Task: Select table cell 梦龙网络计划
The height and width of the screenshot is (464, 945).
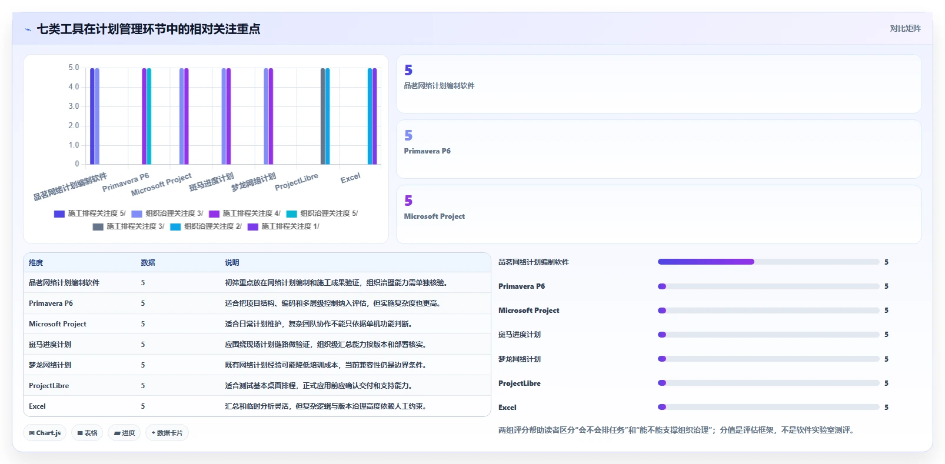Action: pos(50,365)
